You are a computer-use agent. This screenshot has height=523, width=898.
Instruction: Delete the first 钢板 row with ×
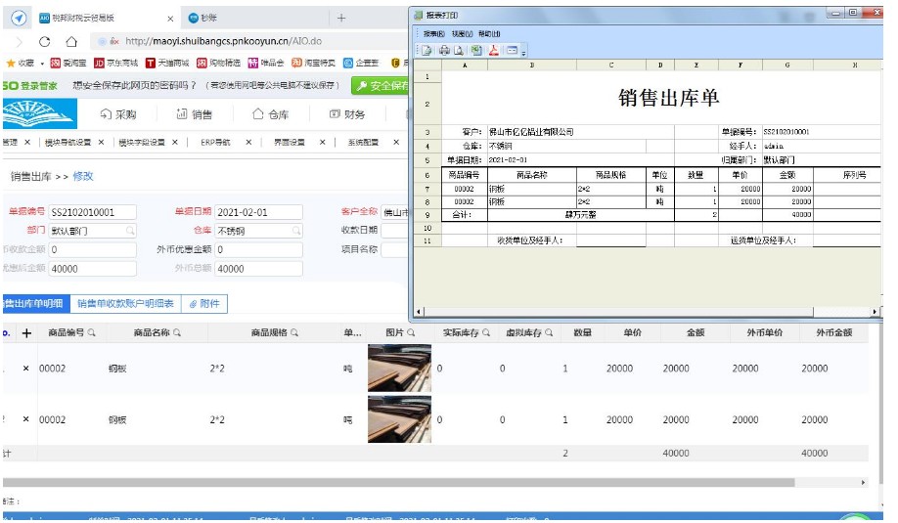[26, 369]
